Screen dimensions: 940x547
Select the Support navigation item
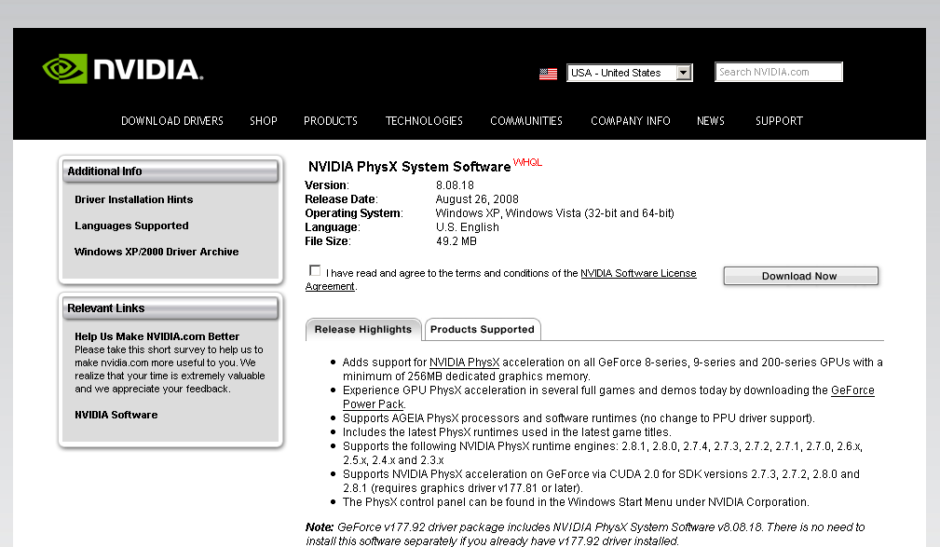(779, 121)
